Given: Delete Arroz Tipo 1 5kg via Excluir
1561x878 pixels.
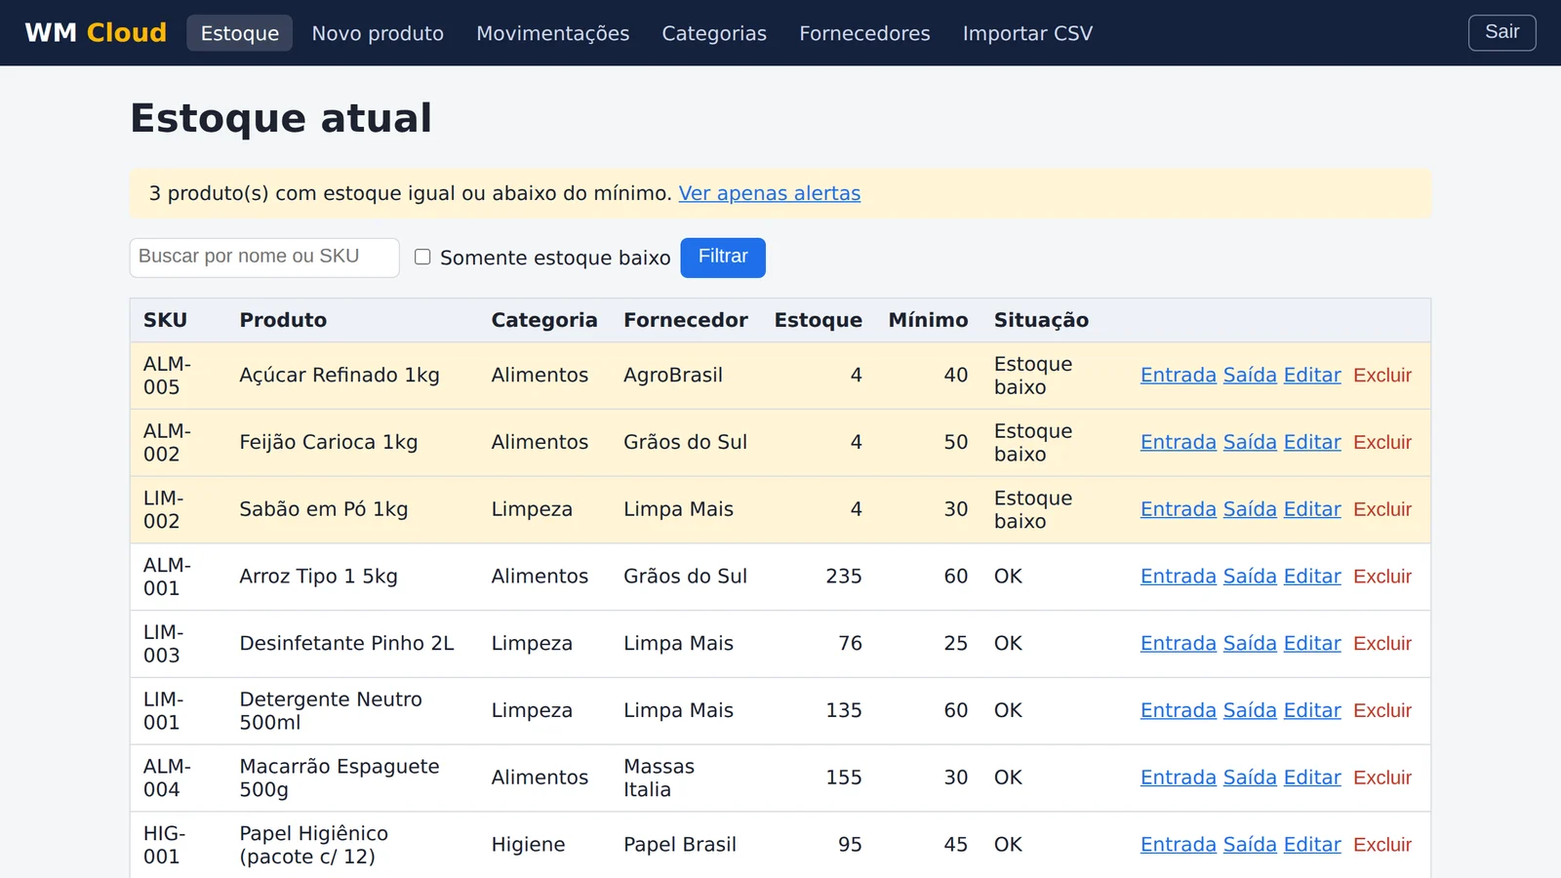Looking at the screenshot, I should click(x=1382, y=577).
